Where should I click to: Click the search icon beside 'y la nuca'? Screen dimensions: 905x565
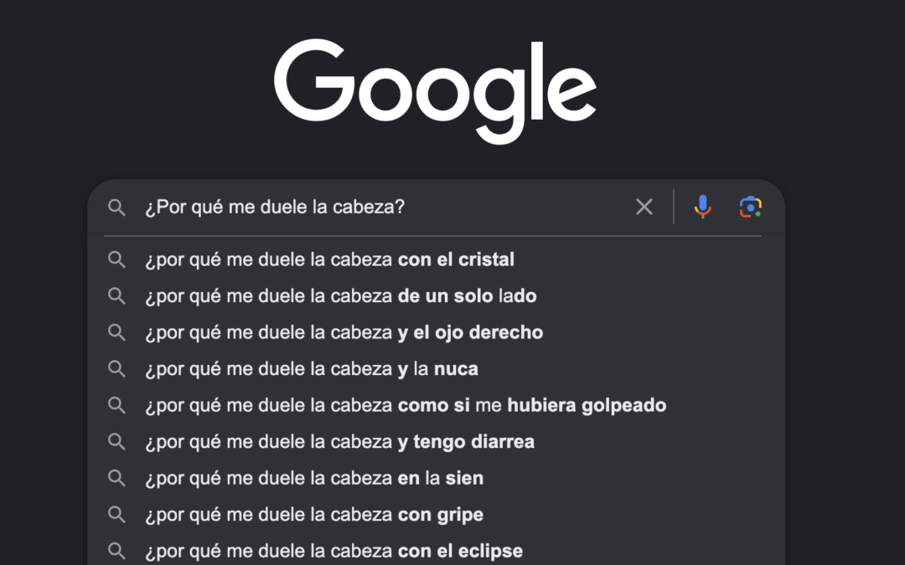(116, 368)
